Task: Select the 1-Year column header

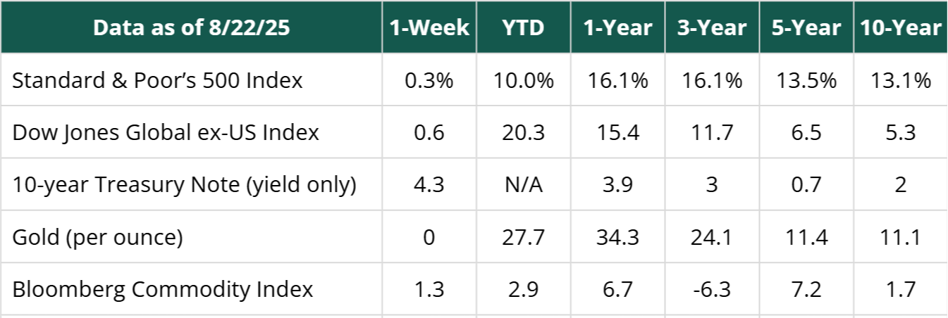Action: coord(617,27)
